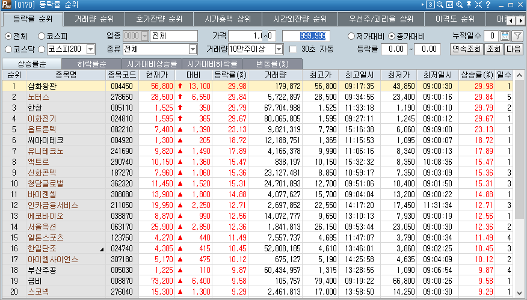Image resolution: width=527 pixels, height=300 pixels.
Task: Click the 연속조회 button
Action: pos(466,49)
